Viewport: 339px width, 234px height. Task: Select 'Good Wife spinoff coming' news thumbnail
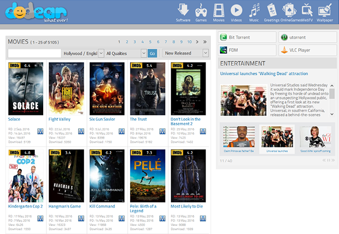(x=315, y=136)
